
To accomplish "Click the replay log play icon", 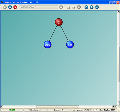I will pyautogui.click(x=79, y=7).
